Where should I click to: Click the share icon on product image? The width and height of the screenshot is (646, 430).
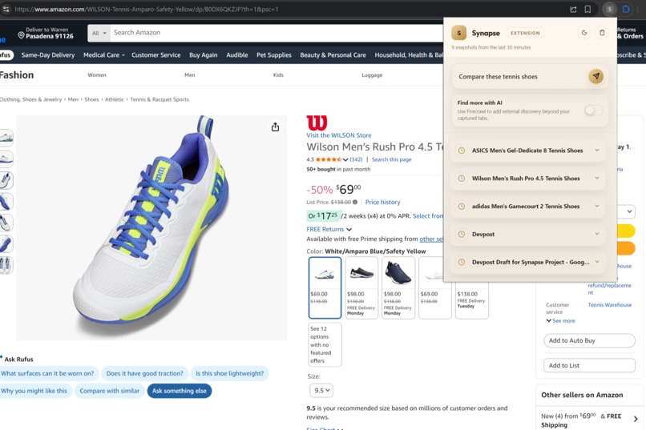click(x=275, y=127)
